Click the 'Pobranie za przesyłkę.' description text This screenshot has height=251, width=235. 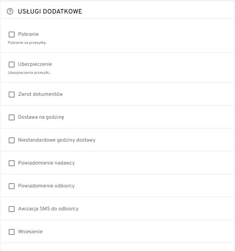27,43
